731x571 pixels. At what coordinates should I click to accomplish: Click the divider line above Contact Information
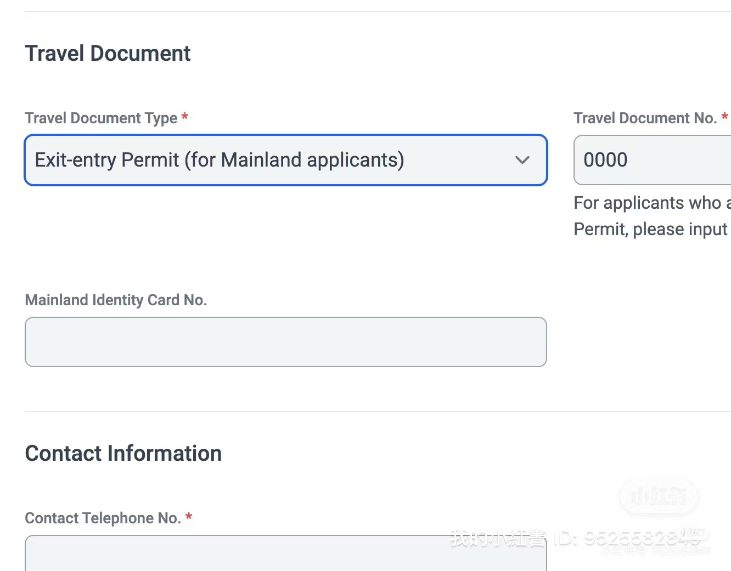point(378,412)
